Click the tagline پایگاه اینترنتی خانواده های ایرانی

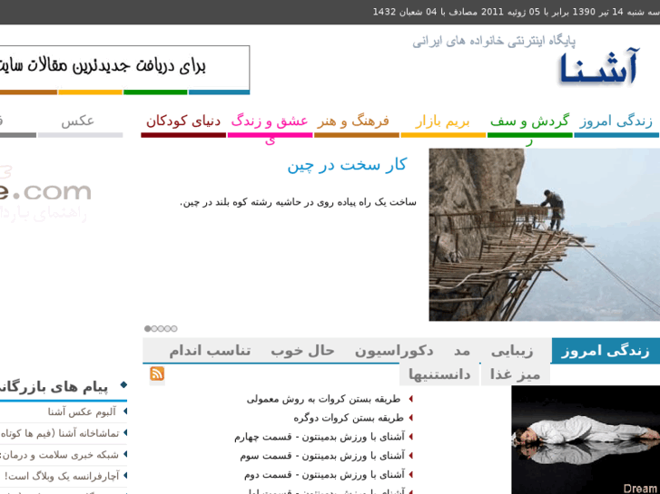click(x=494, y=41)
